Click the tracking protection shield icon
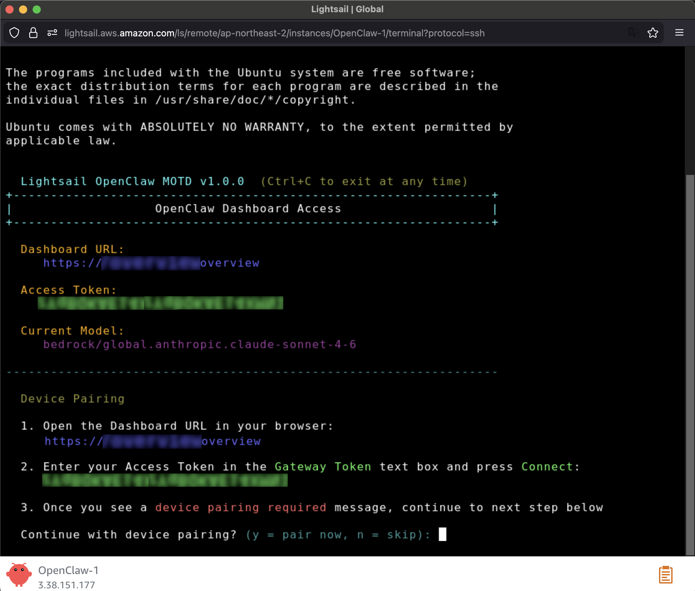 [x=14, y=33]
